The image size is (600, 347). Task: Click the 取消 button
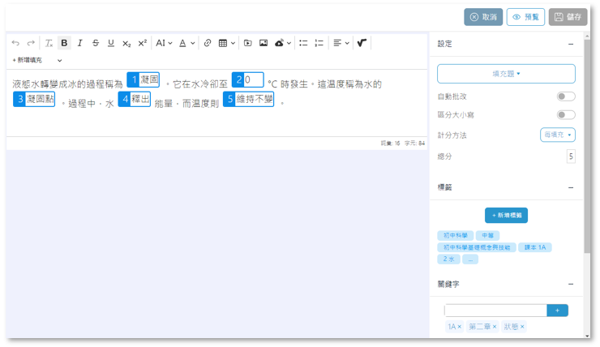pos(483,17)
